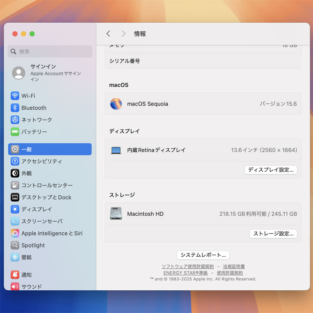This screenshot has width=313, height=313.
Task: Click the Apple Intelligence と Siri icon
Action: 15,233
